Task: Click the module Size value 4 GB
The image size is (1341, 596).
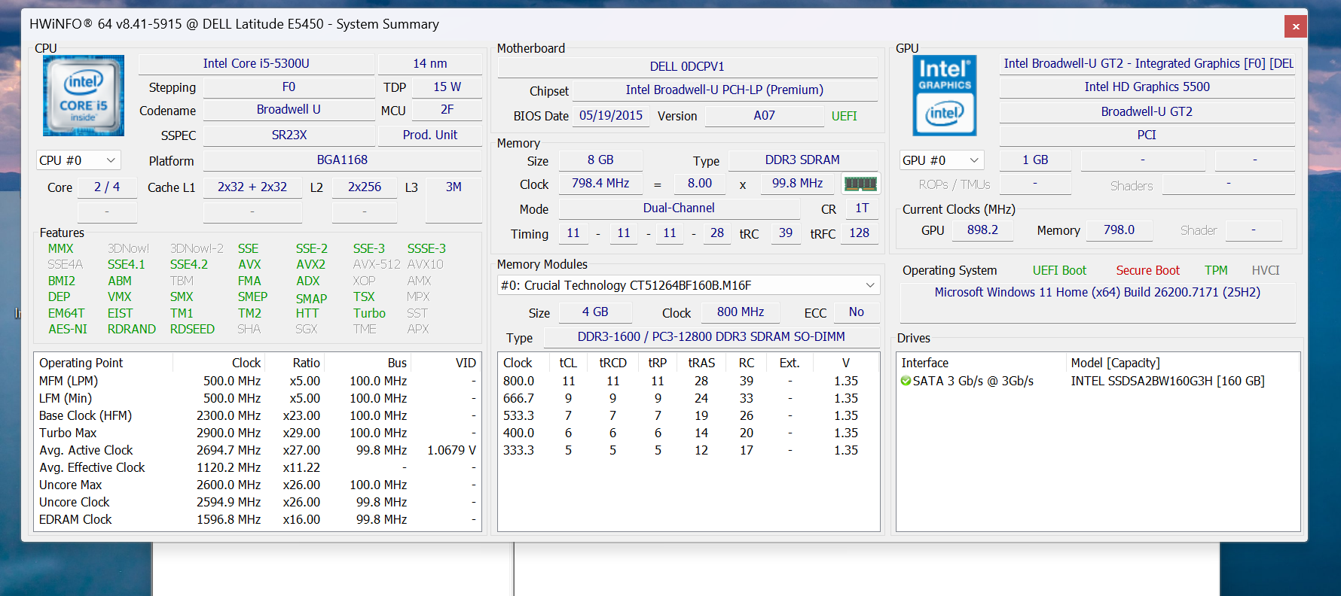Action: [x=595, y=312]
